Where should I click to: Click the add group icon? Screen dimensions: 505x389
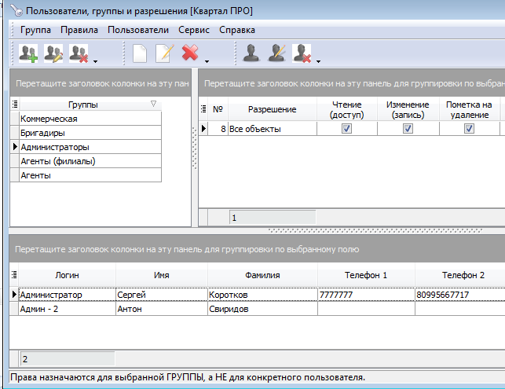[28, 53]
